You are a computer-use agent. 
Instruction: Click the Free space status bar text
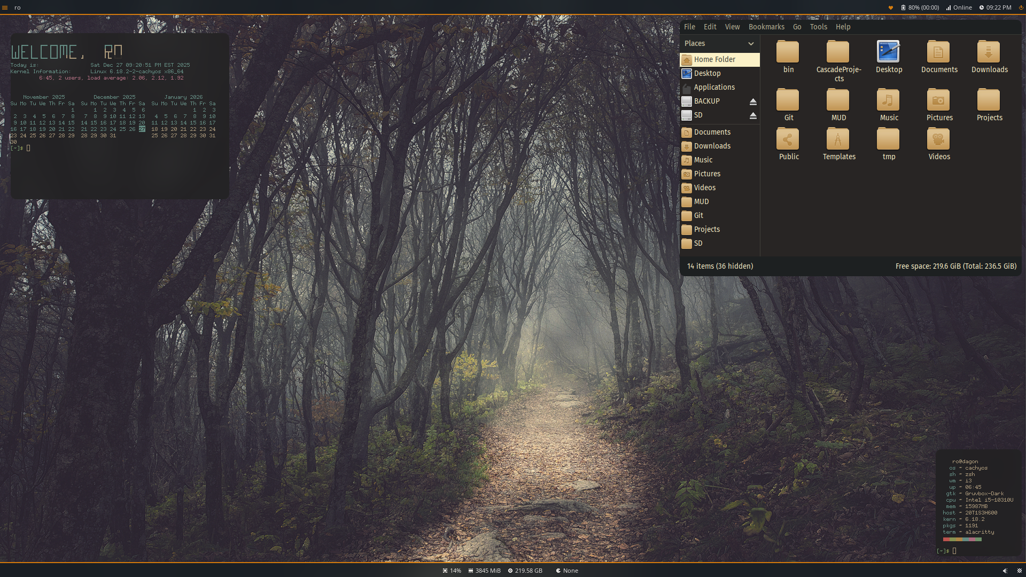point(955,266)
